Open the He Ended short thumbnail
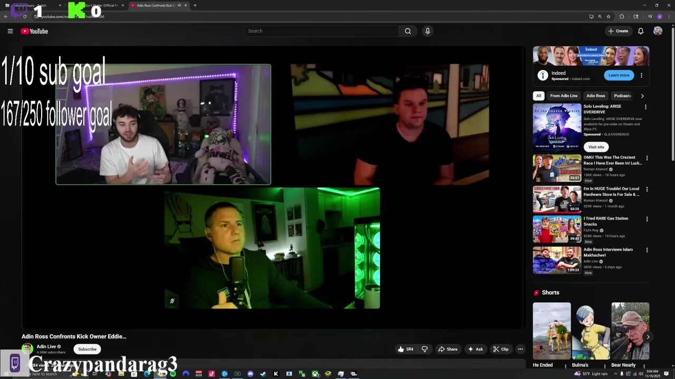The width and height of the screenshot is (675, 379). pyautogui.click(x=552, y=331)
